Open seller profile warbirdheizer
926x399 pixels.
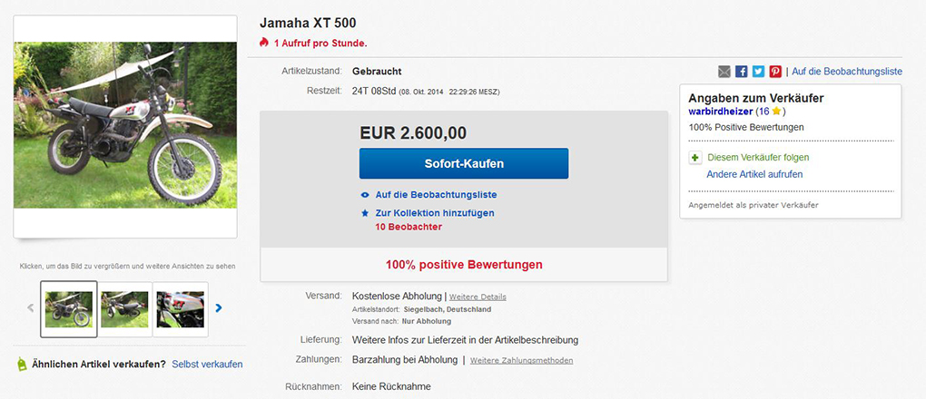(x=720, y=112)
